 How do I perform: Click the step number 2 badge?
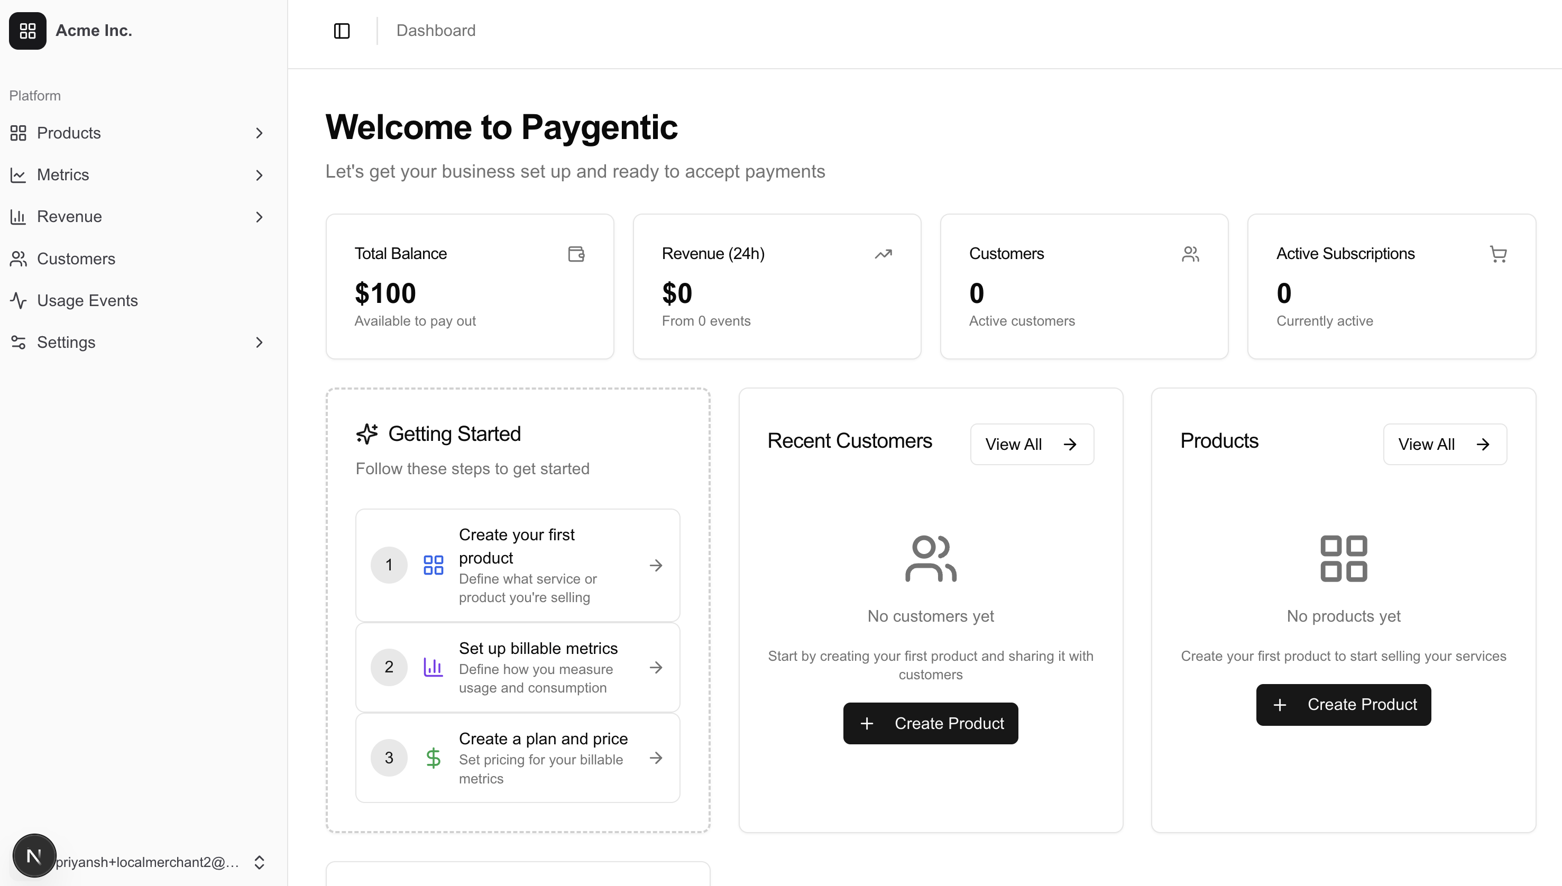389,667
